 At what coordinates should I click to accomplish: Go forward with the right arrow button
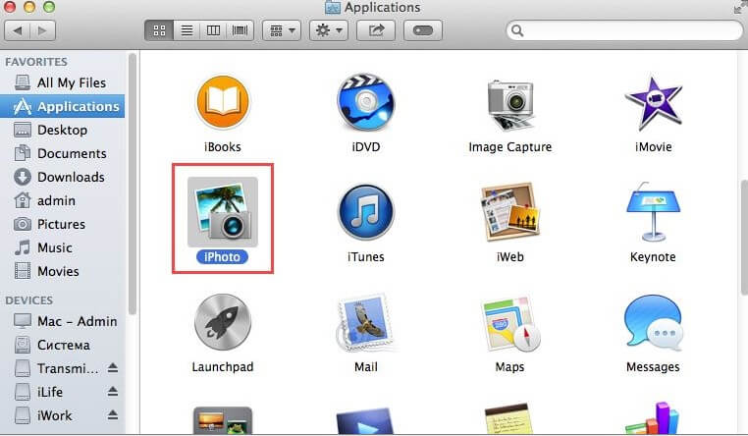click(43, 30)
